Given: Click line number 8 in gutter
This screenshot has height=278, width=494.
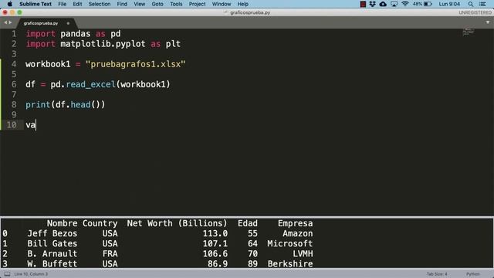Looking at the screenshot, I should point(14,104).
